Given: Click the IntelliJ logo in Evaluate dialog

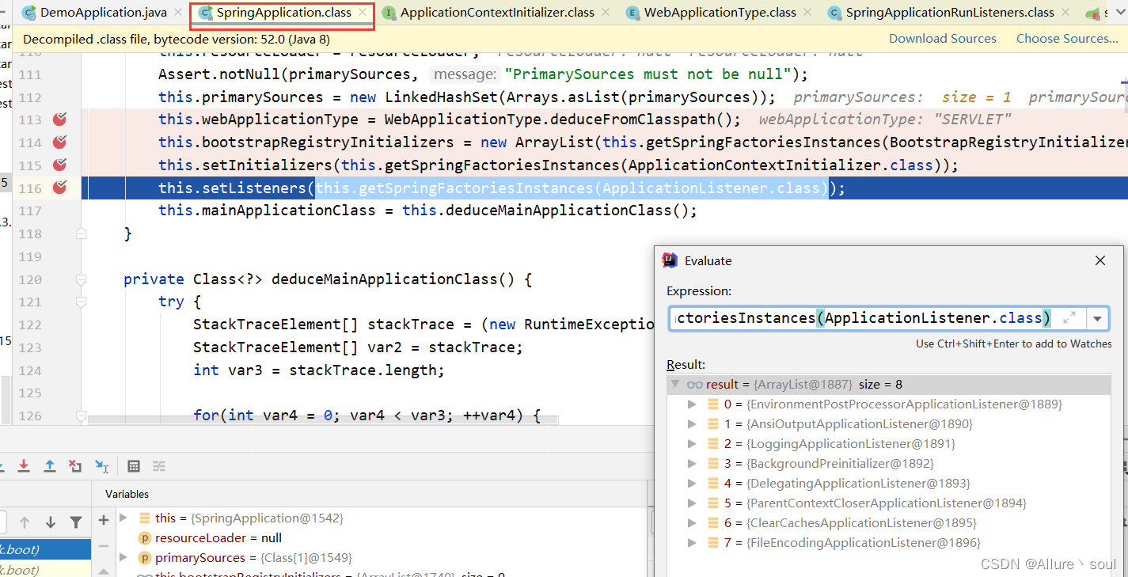Looking at the screenshot, I should click(x=670, y=260).
